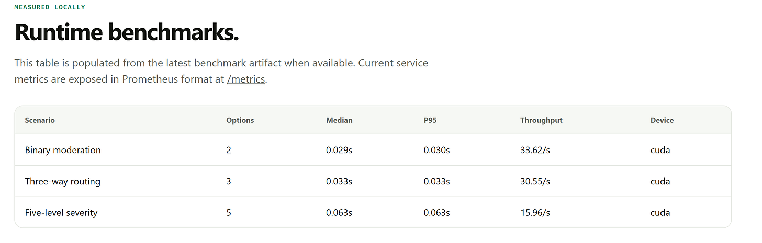Click the Options column header
Screen dimensions: 762x243
coord(240,120)
